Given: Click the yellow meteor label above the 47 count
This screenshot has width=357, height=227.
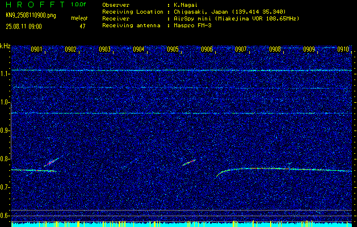Looking at the screenshot, I should coord(79,18).
